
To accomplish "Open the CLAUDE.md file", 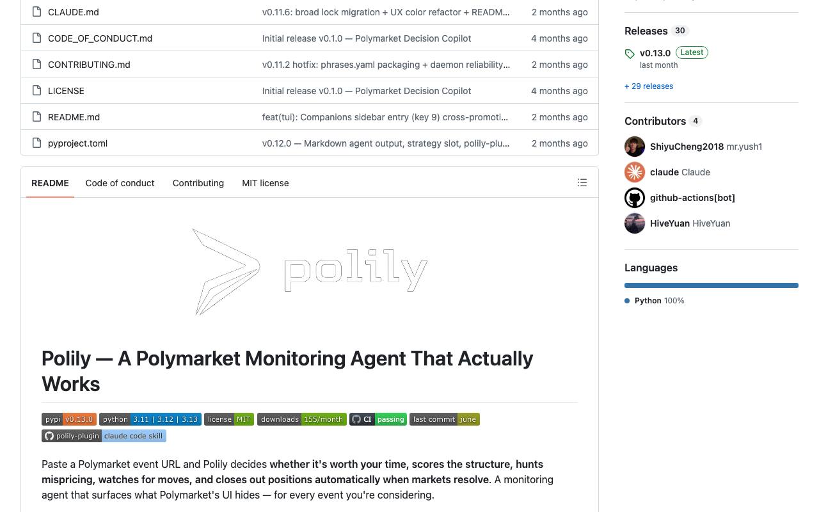I will (74, 12).
